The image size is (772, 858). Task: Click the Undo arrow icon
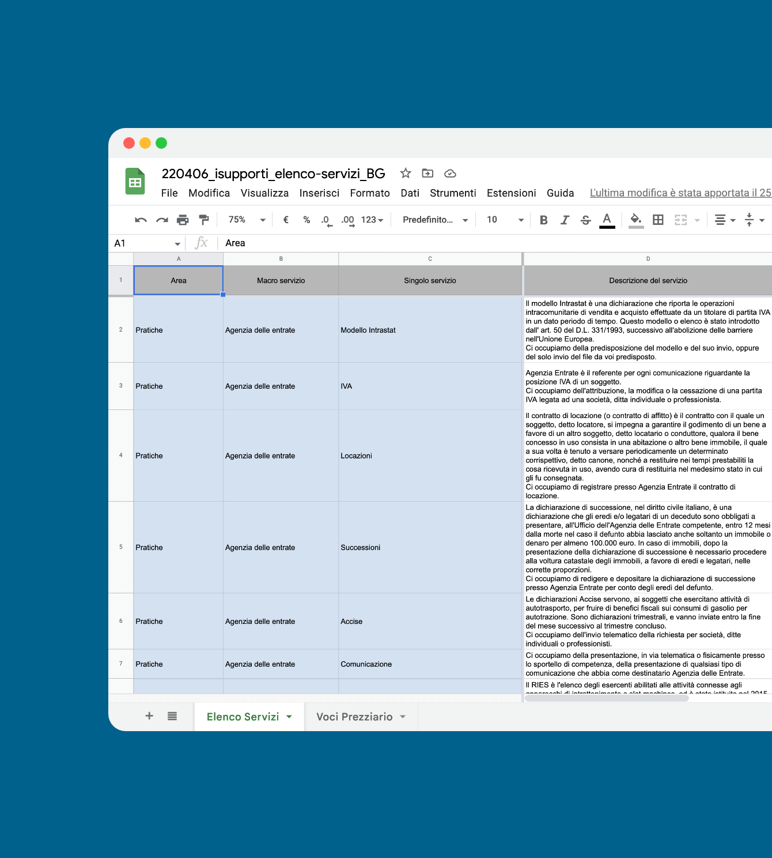[x=141, y=220]
